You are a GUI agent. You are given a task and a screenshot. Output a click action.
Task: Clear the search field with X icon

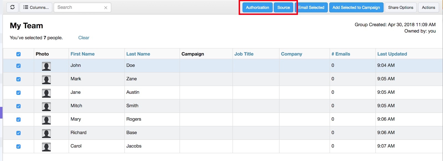point(106,8)
